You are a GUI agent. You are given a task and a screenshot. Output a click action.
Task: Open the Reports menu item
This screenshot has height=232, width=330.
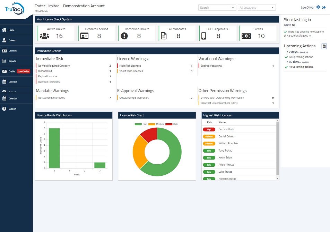coord(16,61)
